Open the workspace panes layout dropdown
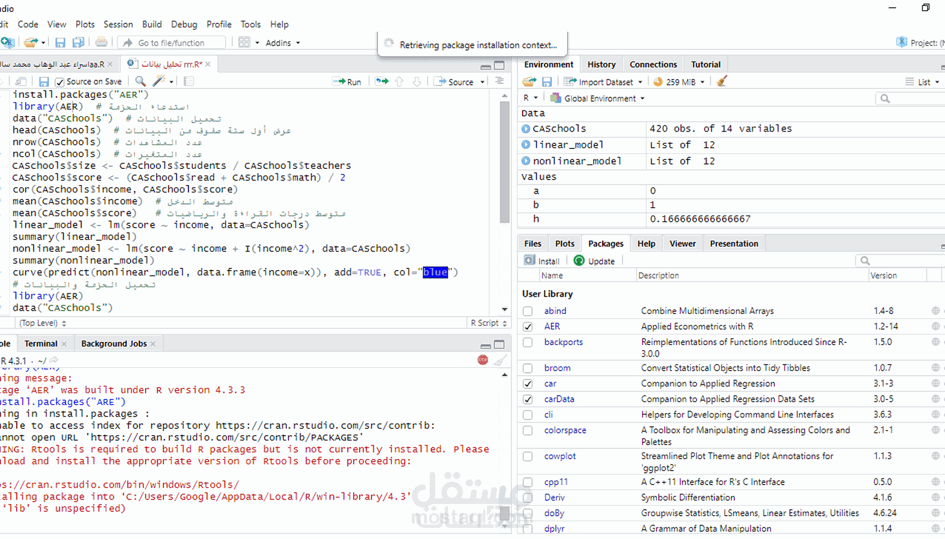This screenshot has height=539, width=945. 248,43
